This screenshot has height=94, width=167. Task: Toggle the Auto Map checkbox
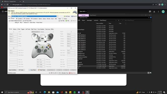point(59,21)
